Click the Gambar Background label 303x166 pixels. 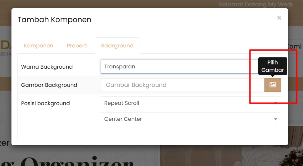pos(49,85)
